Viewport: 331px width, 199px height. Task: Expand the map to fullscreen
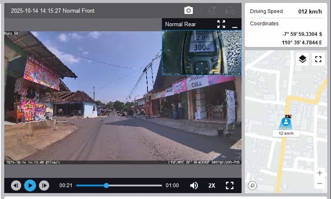pyautogui.click(x=318, y=59)
